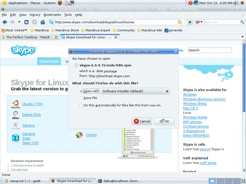The image size is (246, 184).
Task: Click the Static OSS link
Action: (x=30, y=143)
